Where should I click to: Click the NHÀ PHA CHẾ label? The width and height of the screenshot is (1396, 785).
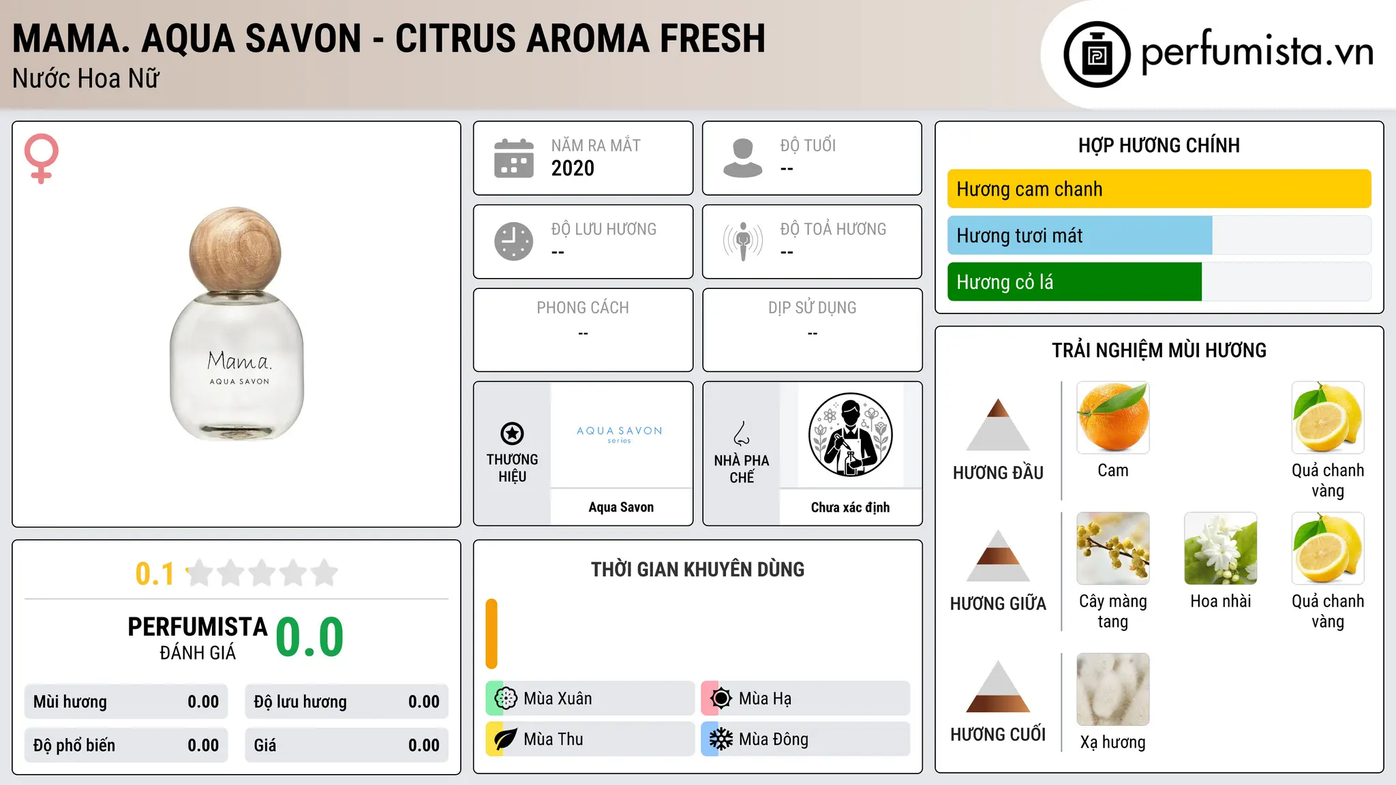[742, 469]
